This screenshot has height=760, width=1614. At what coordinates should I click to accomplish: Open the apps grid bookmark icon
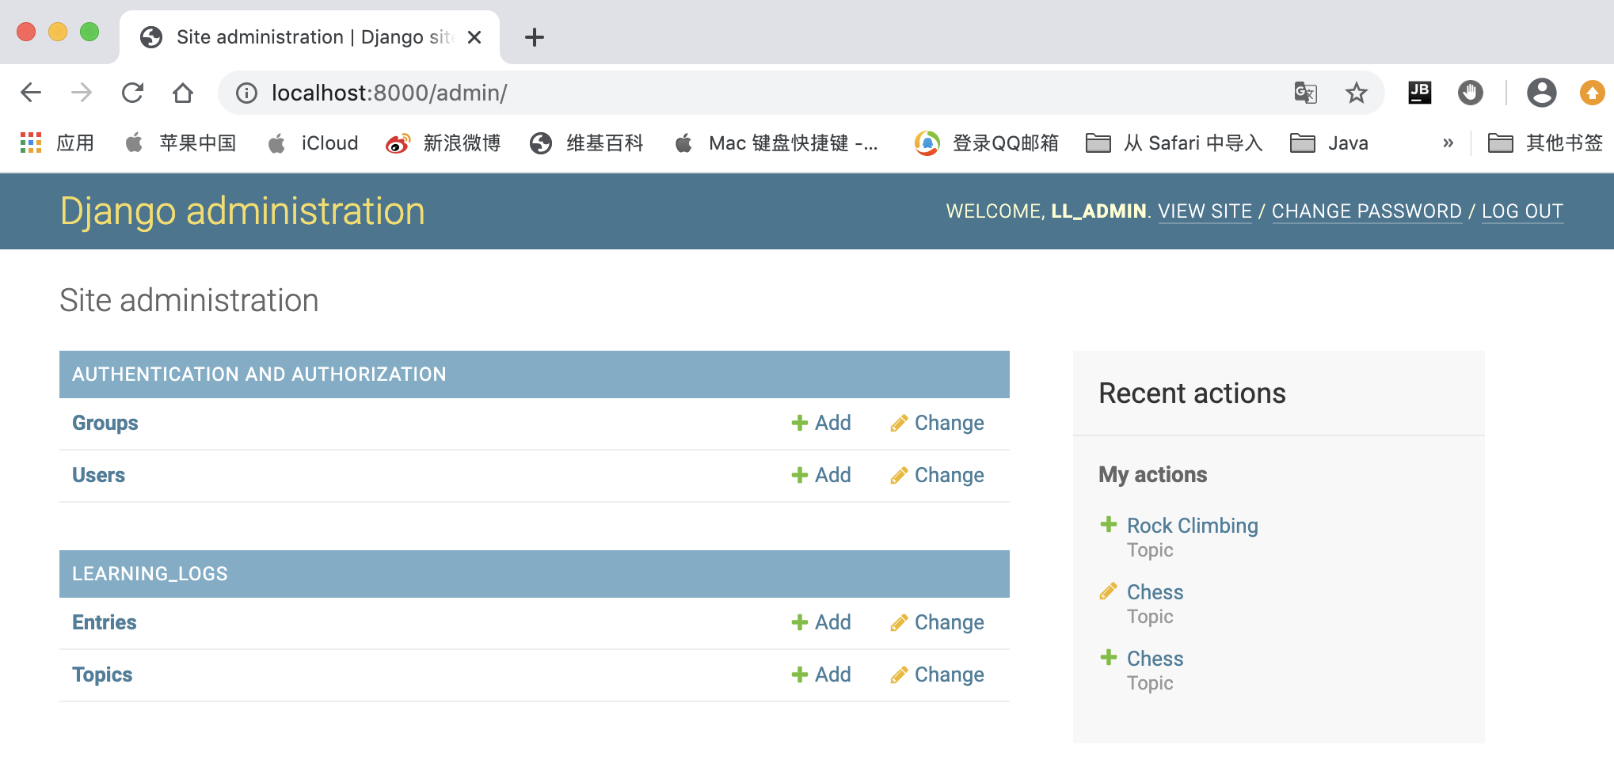(31, 142)
